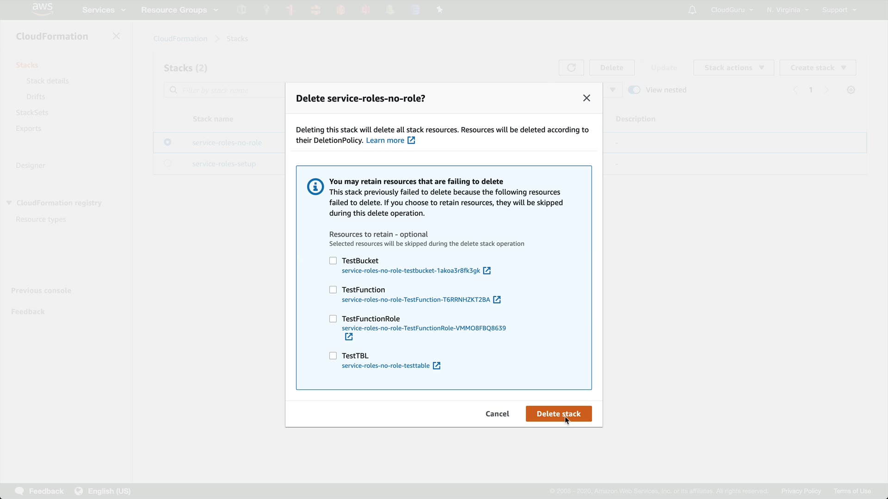
Task: Confirm with Delete stack button
Action: (558, 414)
